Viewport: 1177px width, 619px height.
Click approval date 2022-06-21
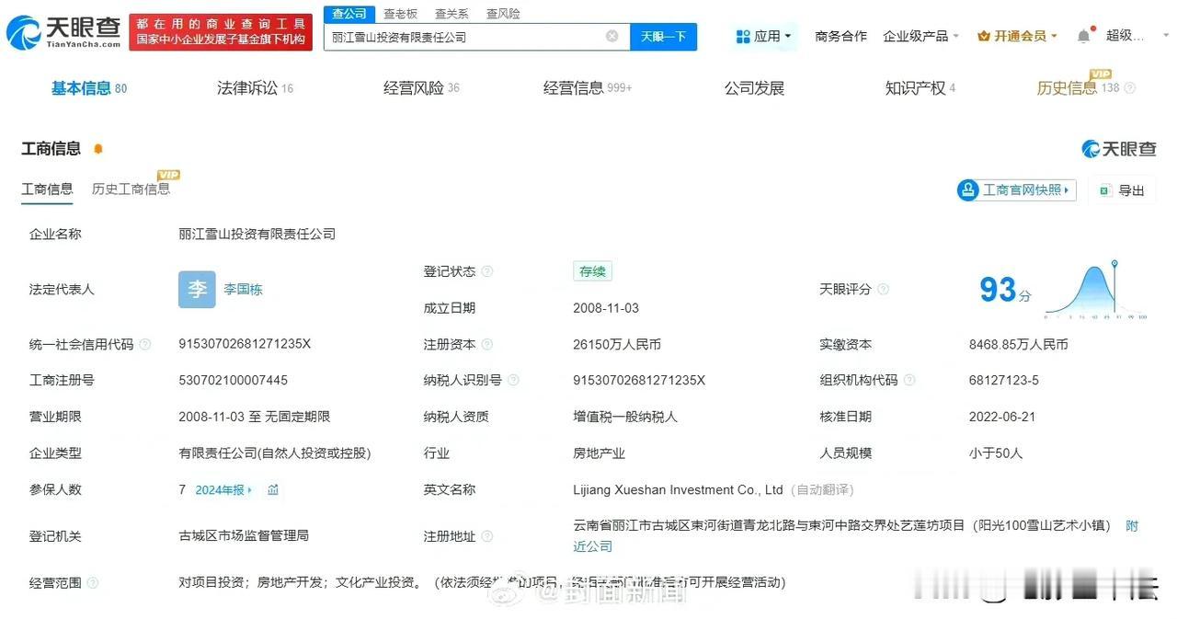[x=1002, y=417]
